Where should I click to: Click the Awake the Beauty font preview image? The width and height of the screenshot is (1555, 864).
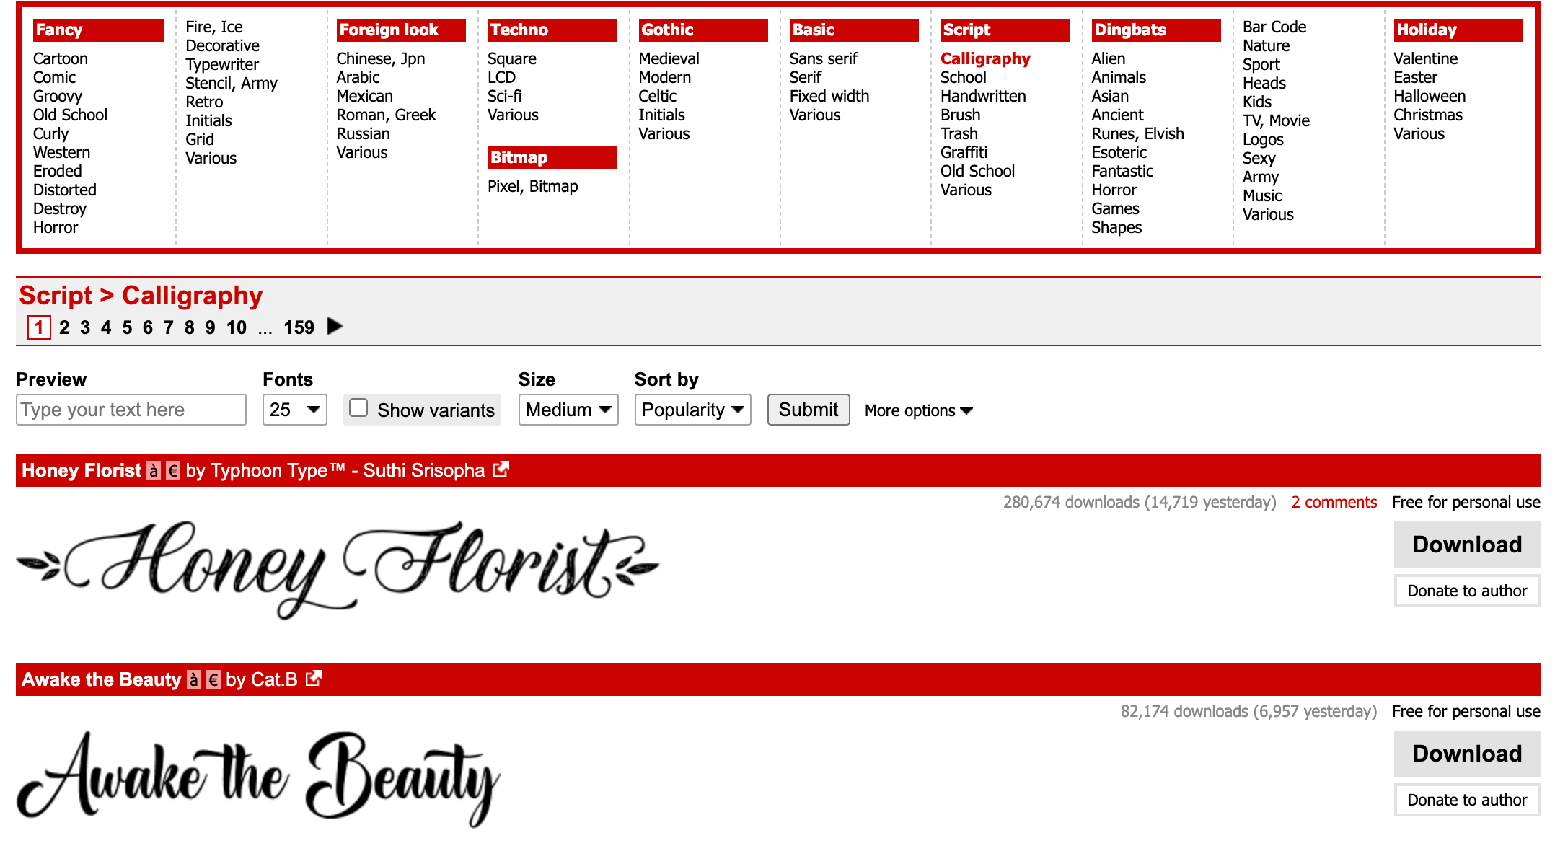(258, 777)
